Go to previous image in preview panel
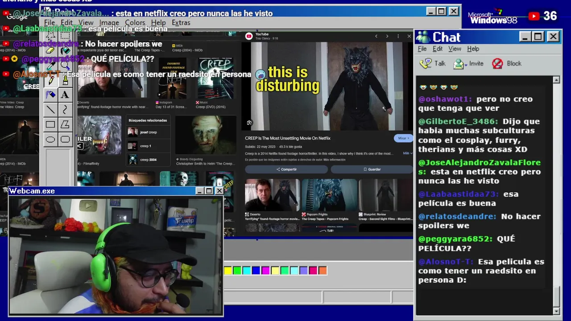The width and height of the screenshot is (571, 321). (376, 36)
